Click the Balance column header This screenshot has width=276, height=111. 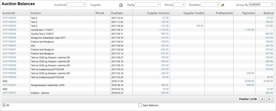coord(268,13)
